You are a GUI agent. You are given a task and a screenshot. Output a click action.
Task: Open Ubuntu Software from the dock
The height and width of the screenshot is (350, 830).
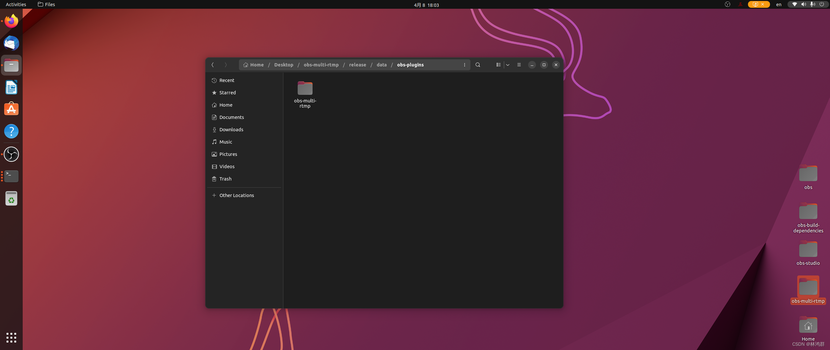pos(11,109)
